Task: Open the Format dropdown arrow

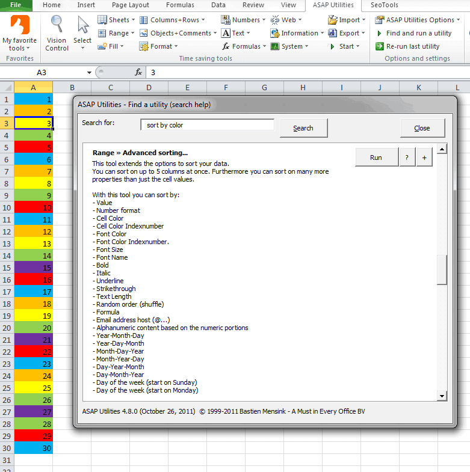Action: pyautogui.click(x=176, y=46)
